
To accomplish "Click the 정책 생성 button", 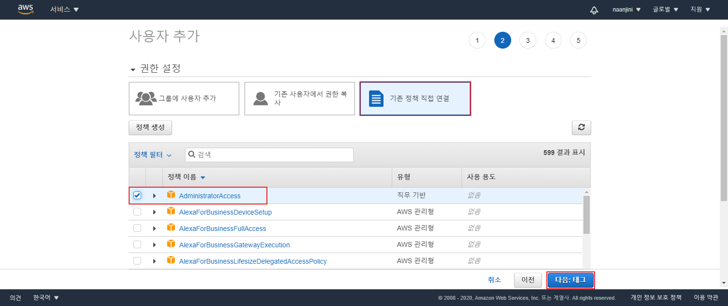I will (x=150, y=127).
